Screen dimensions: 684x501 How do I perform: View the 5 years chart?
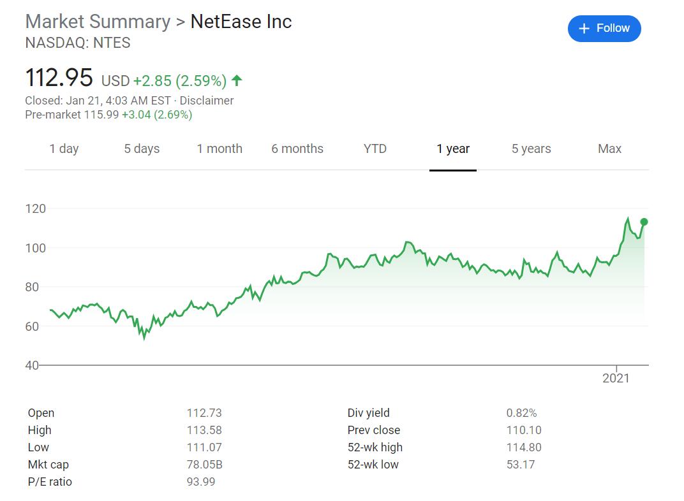click(x=531, y=149)
